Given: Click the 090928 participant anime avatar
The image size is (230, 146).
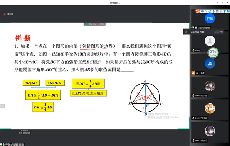Looking at the screenshot, I should [210, 86].
